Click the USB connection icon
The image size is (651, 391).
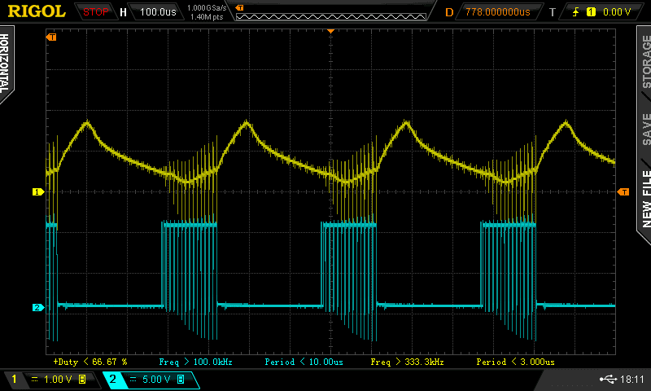[x=608, y=380]
